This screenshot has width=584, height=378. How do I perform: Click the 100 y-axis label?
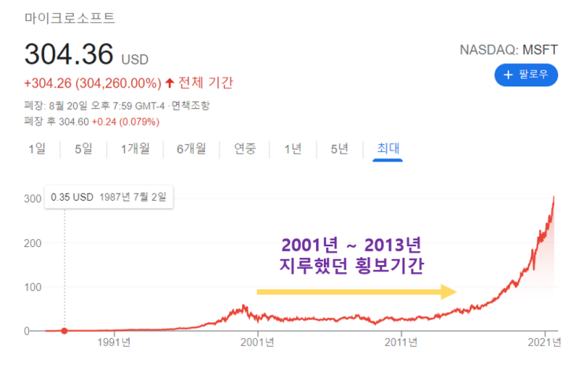(x=33, y=287)
